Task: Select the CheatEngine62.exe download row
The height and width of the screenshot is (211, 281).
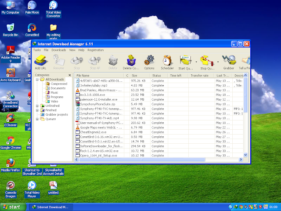Action: [93, 132]
